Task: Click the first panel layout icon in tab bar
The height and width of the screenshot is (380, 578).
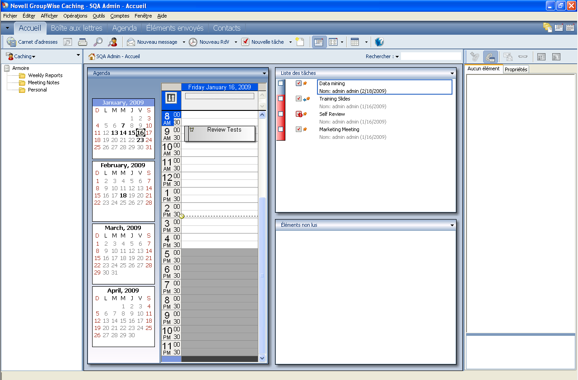Action: [559, 27]
